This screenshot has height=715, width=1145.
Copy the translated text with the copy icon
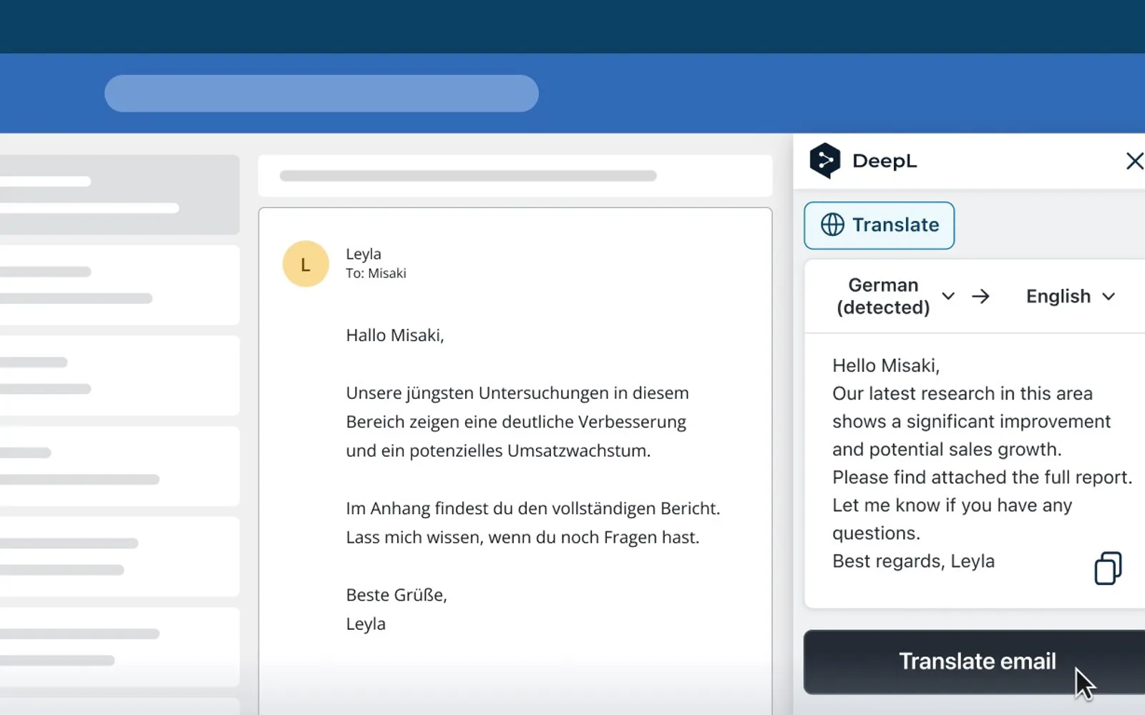pyautogui.click(x=1108, y=568)
